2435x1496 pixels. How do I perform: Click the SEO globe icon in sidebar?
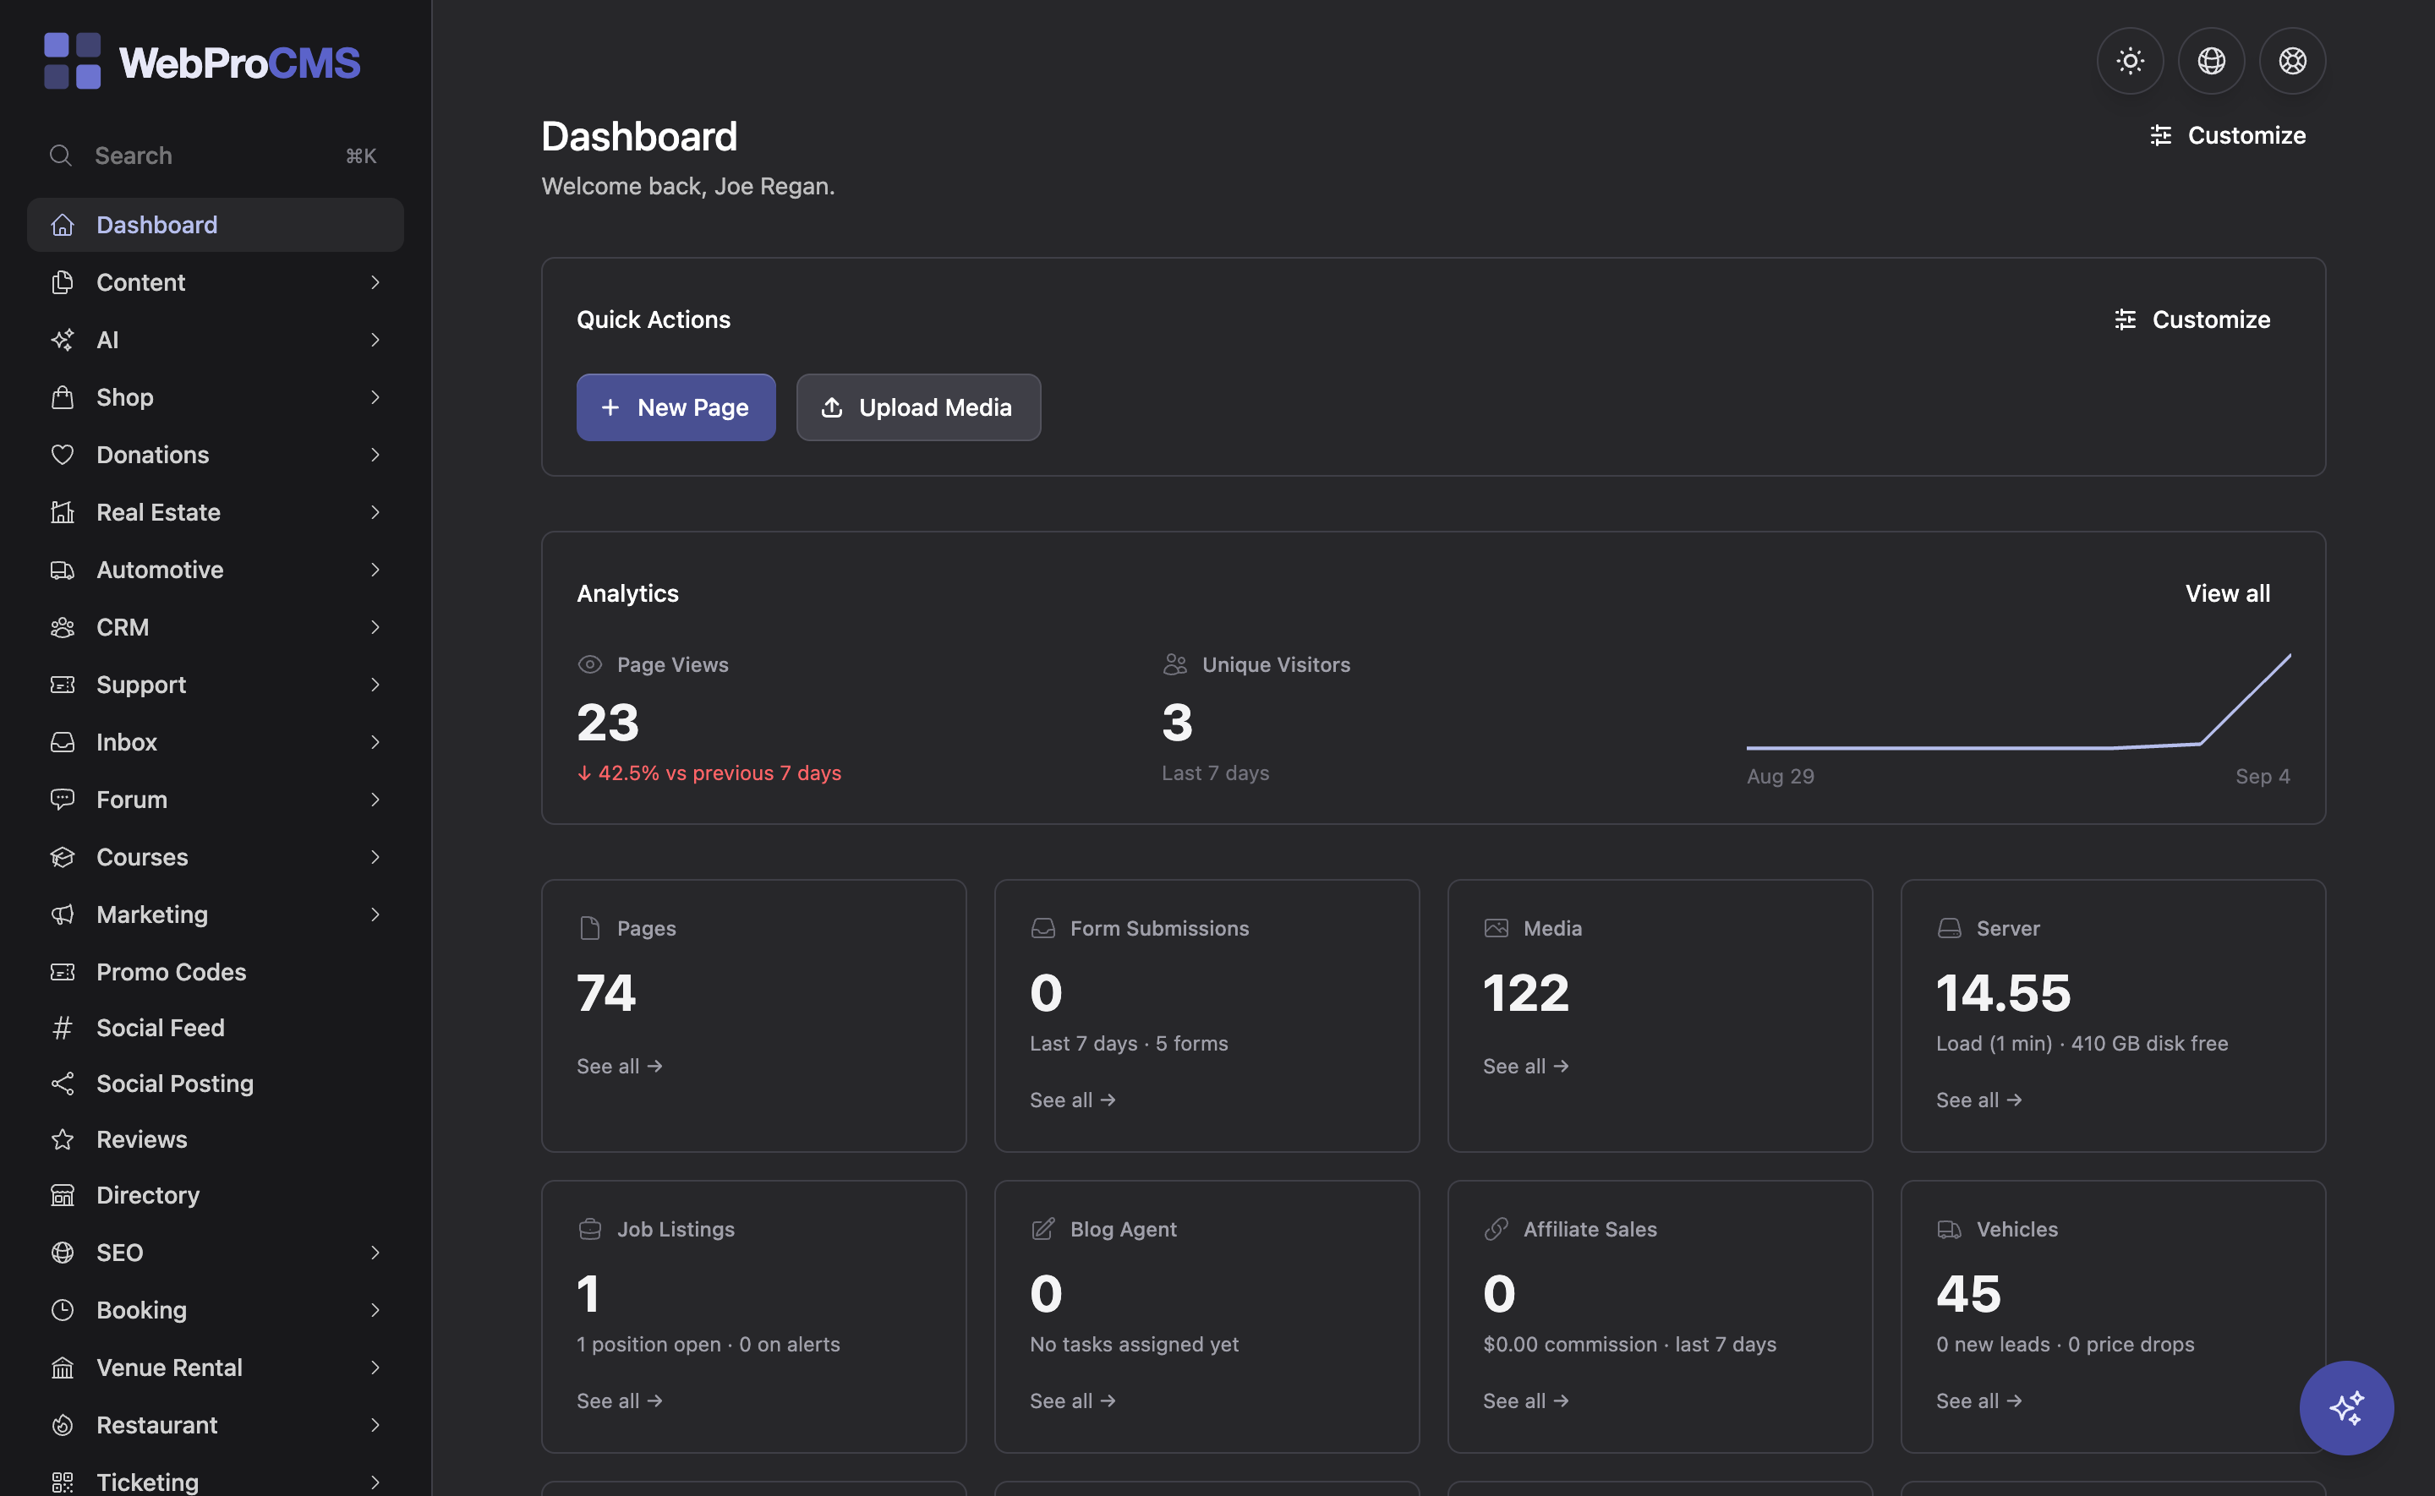63,1253
